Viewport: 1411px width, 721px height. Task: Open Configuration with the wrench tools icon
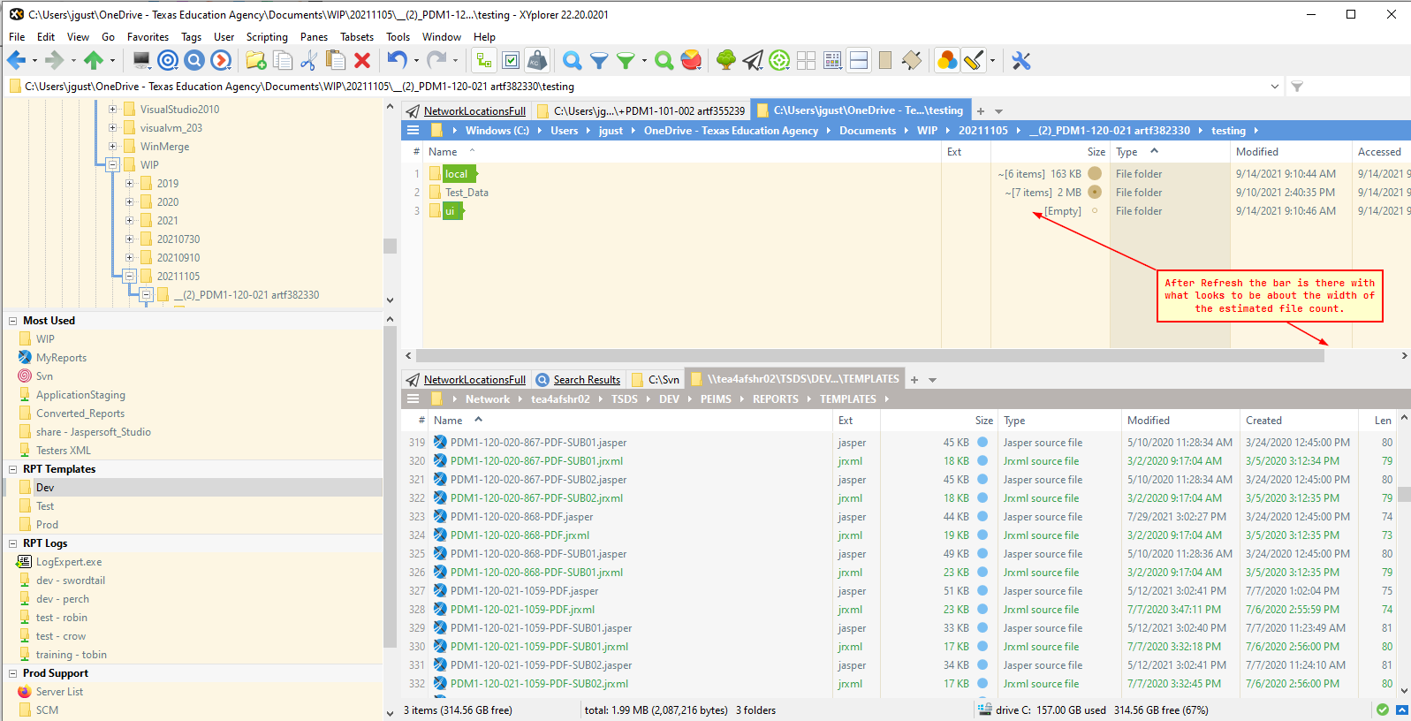coord(1021,60)
